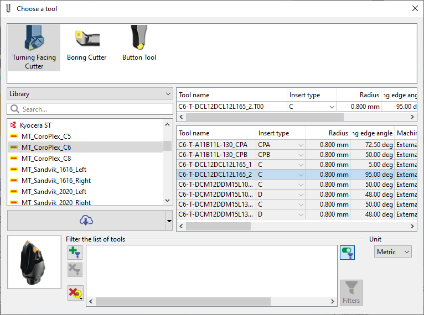
Task: Toggle the filter enable switch icon
Action: point(347,253)
